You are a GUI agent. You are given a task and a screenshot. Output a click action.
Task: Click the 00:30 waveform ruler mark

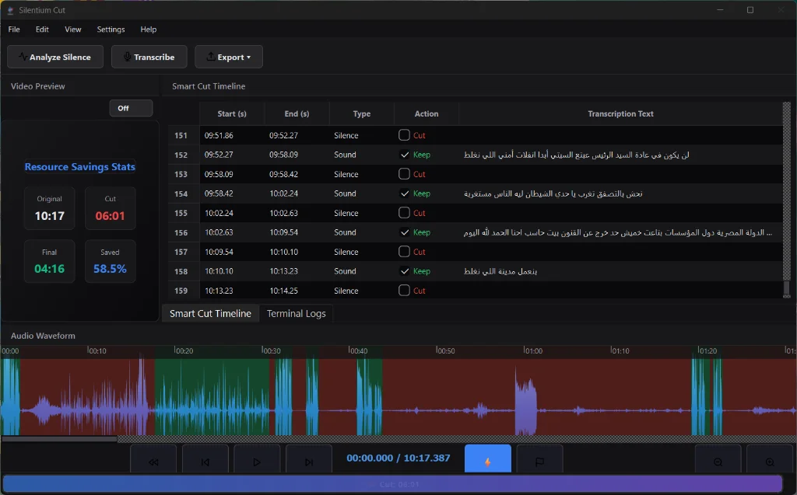(x=271, y=350)
